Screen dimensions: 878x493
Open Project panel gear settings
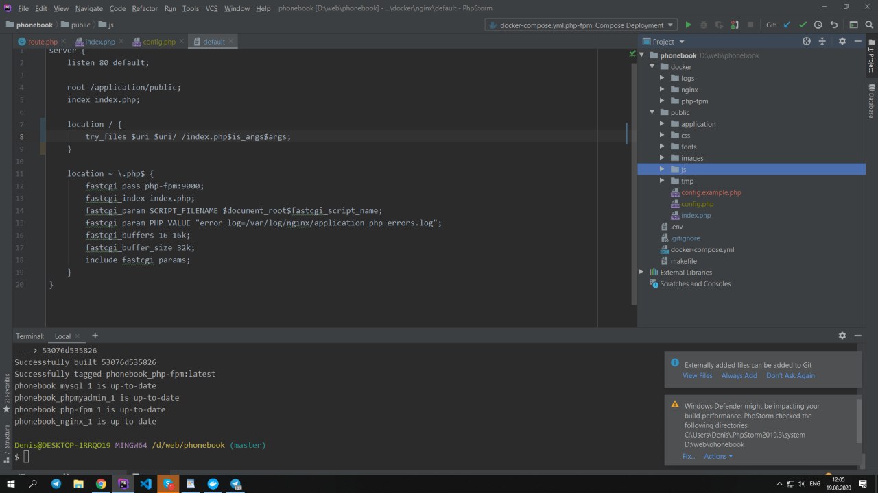[x=842, y=41]
